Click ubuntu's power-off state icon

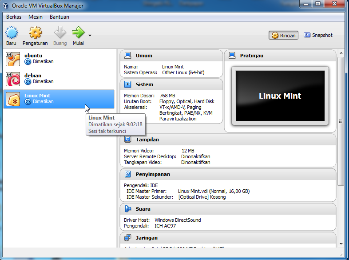28,62
